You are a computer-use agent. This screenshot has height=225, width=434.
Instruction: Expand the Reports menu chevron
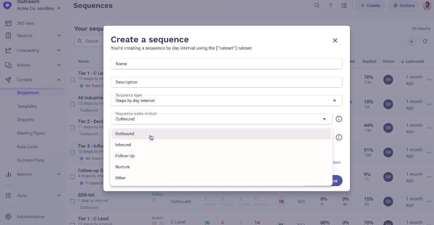pyautogui.click(x=59, y=175)
